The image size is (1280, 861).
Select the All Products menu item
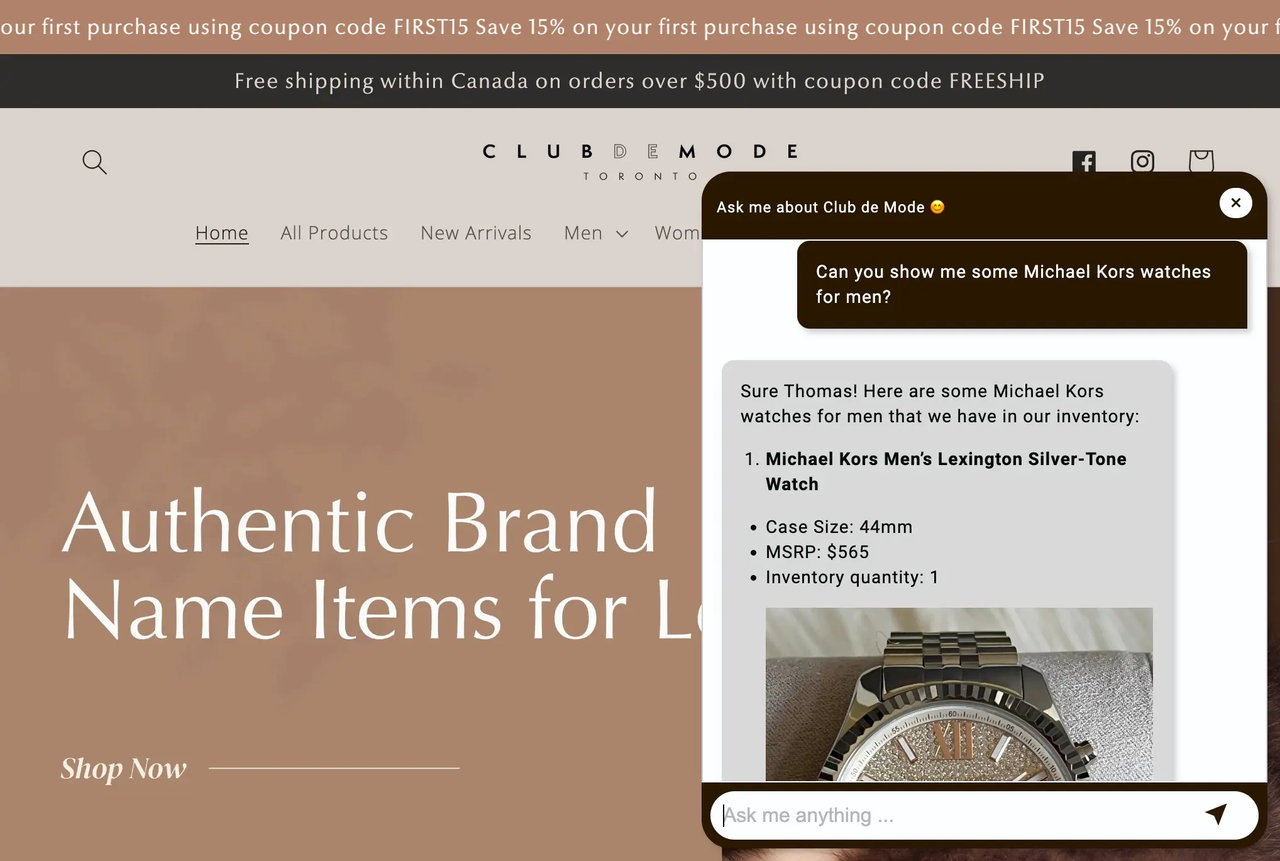point(334,231)
